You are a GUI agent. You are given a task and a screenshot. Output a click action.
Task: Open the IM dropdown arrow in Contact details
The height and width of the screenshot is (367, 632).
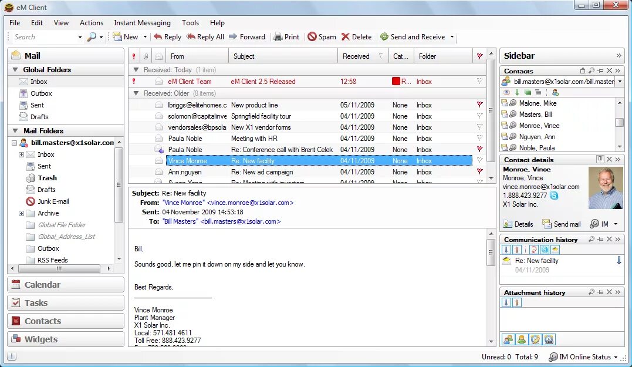coord(616,224)
